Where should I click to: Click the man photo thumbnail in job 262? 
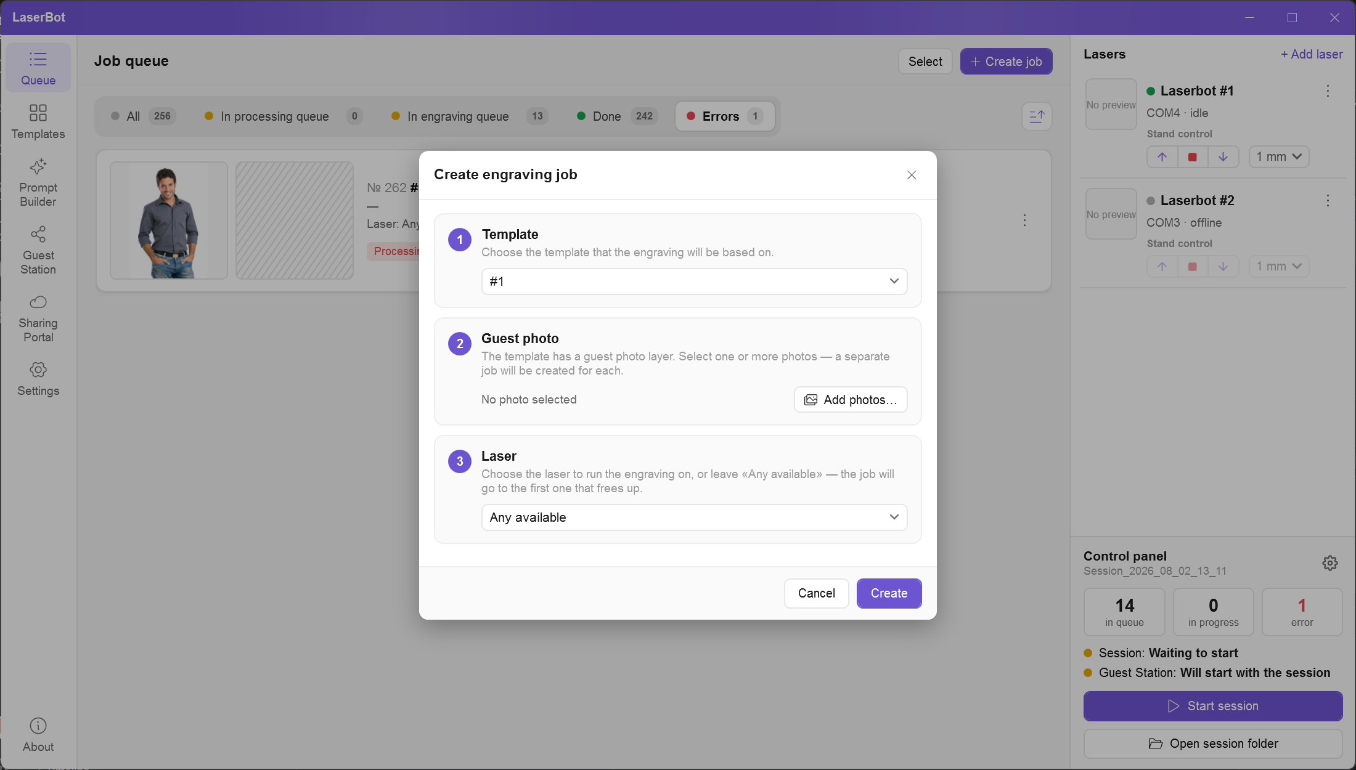(169, 221)
